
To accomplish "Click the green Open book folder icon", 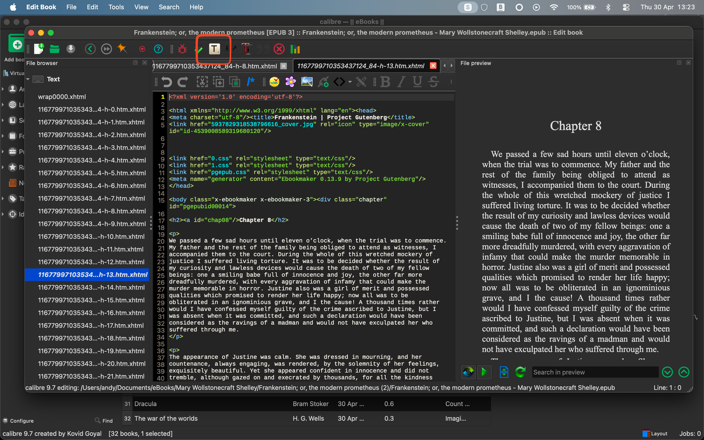I will click(55, 49).
